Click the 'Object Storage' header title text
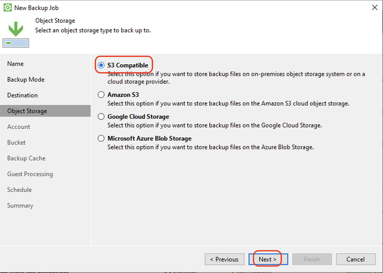This screenshot has height=273, width=383. pos(55,21)
